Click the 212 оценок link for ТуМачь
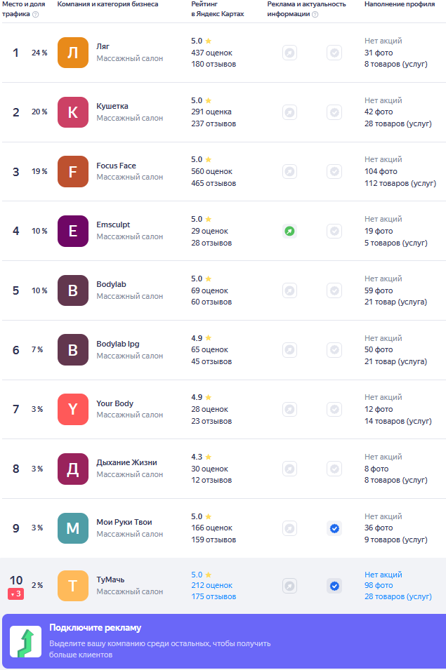 [211, 585]
